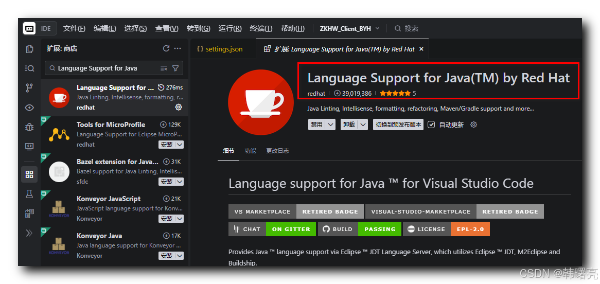Install Tools for MicroProfile
Screen dimensions: 600x284
coord(167,145)
